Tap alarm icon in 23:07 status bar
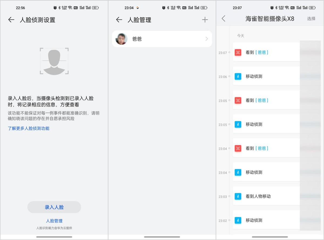 point(272,8)
